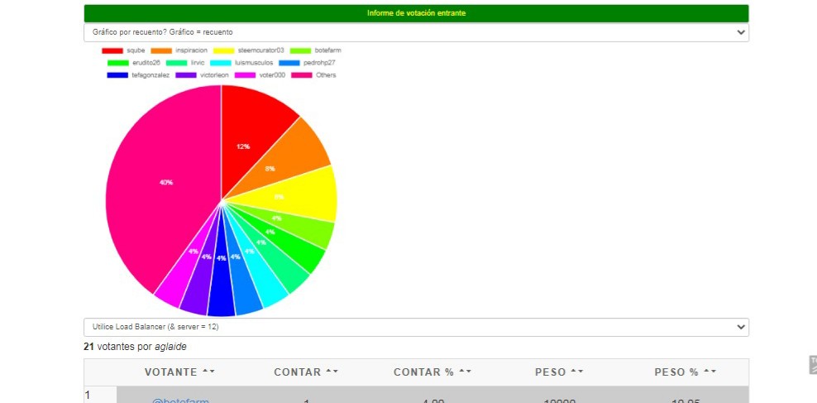Sort table by CONTAR % column

pyautogui.click(x=432, y=372)
